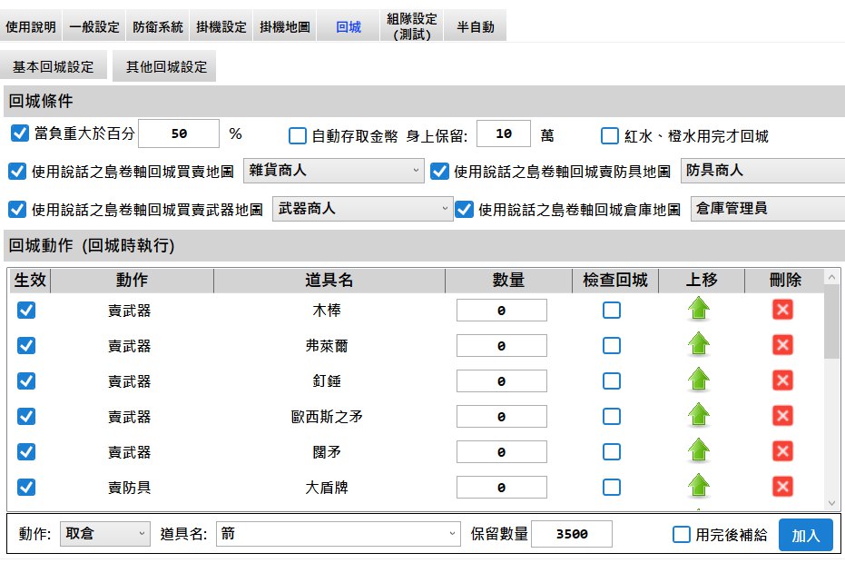Click the 保留數量 field showing 3500
This screenshot has width=845, height=563.
point(571,534)
